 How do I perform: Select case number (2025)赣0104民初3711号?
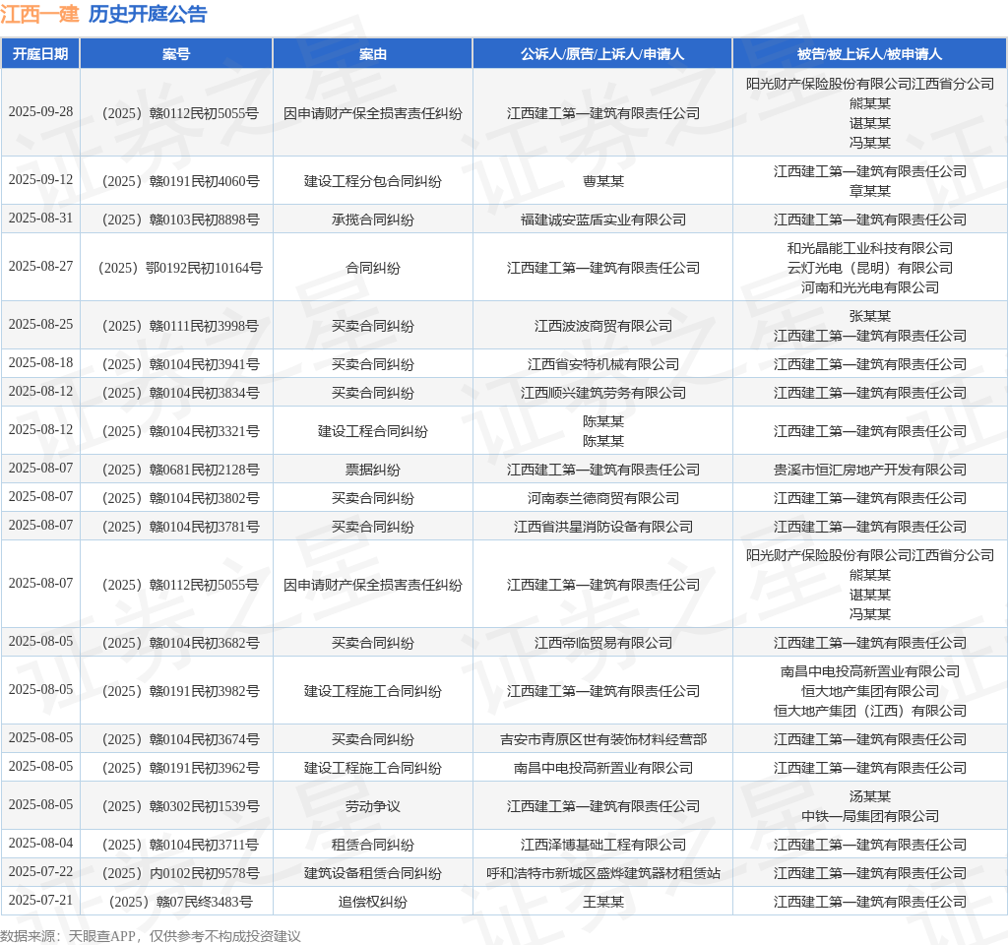click(x=180, y=844)
